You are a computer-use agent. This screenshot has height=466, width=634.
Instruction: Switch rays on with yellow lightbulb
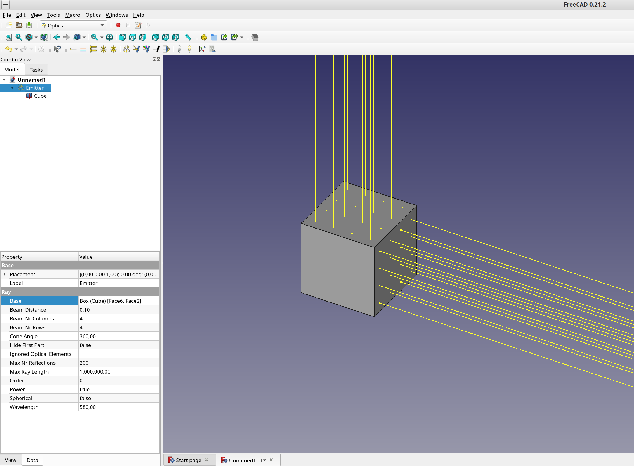click(189, 49)
